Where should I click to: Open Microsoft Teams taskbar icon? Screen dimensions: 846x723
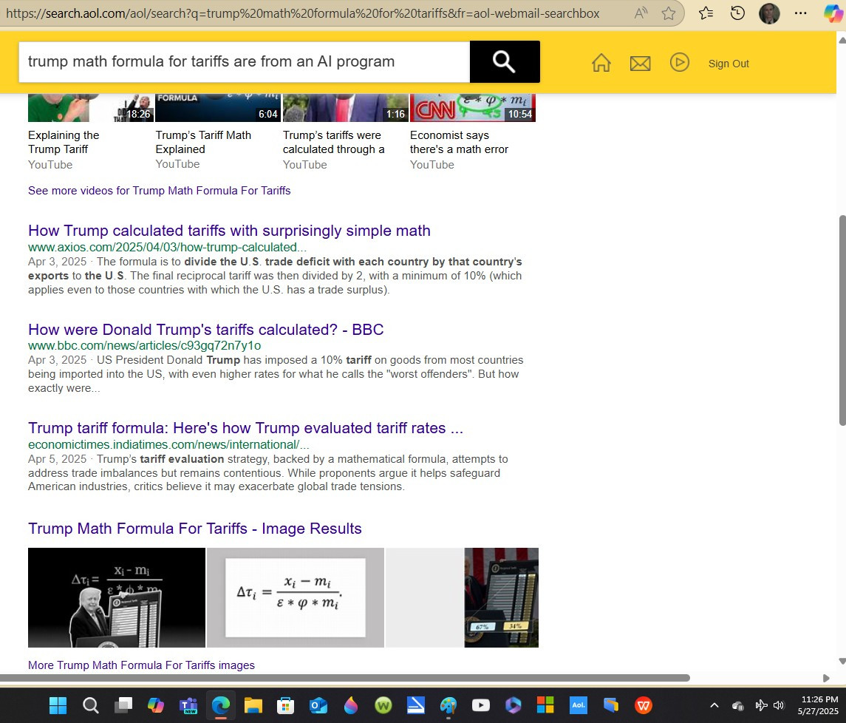[188, 705]
